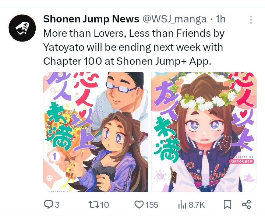Click the volume number 1 badge on left cover
Image resolution: width=265 pixels, height=221 pixels.
[54, 157]
